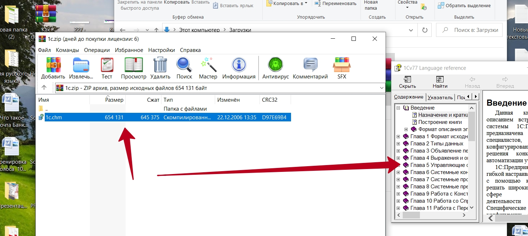Select the 1c.chm file in WinRAR
Viewport: 528px width, 236px height.
[x=165, y=117]
